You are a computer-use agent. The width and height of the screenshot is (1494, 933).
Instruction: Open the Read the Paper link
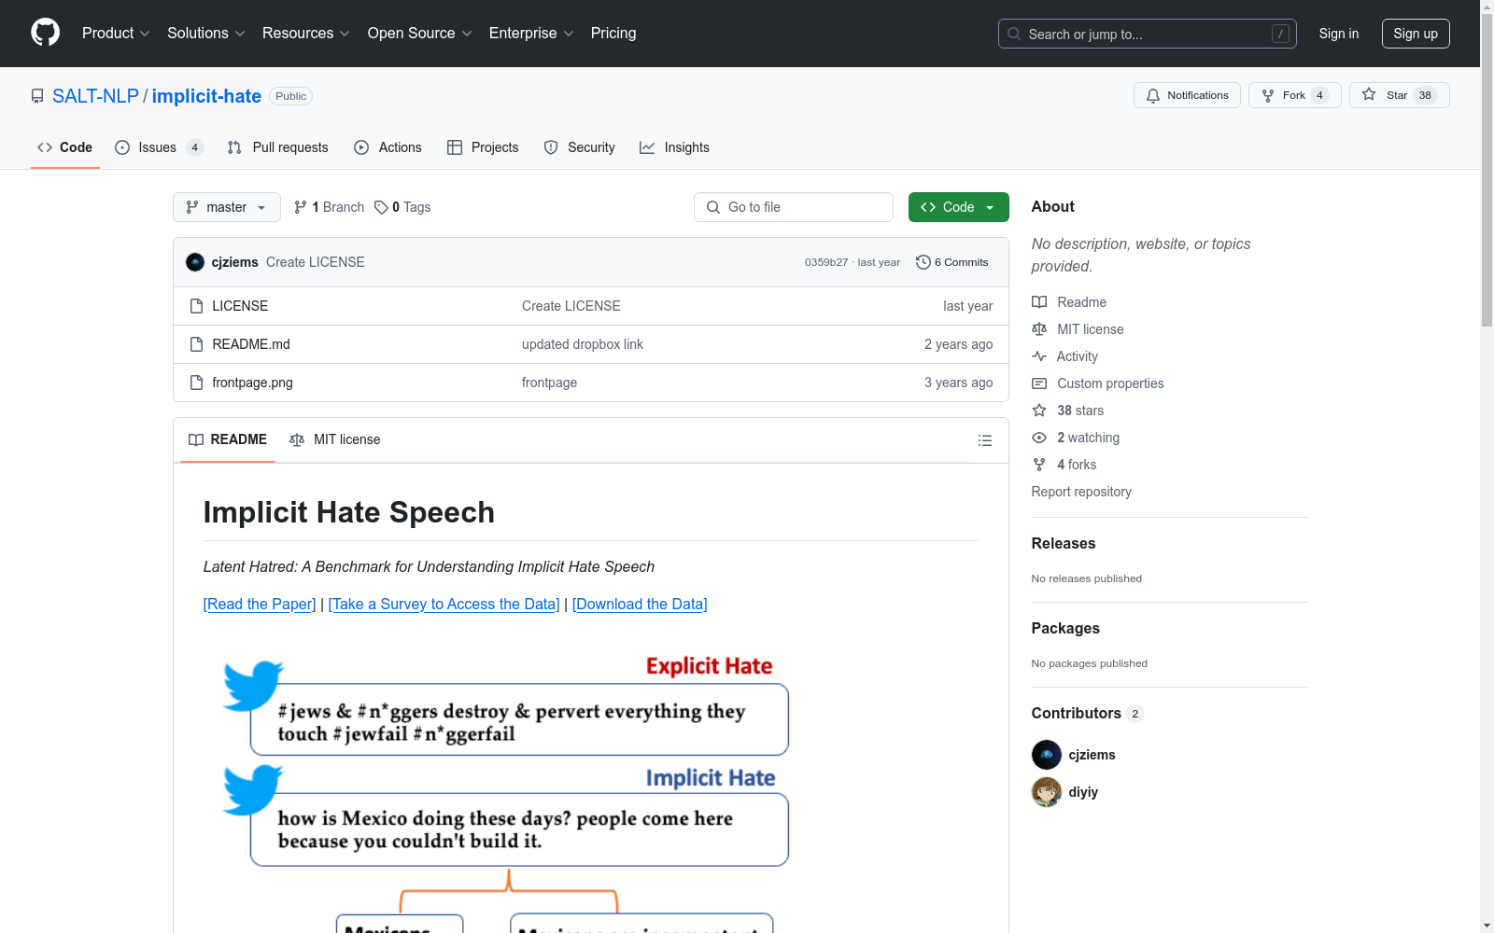(x=260, y=605)
